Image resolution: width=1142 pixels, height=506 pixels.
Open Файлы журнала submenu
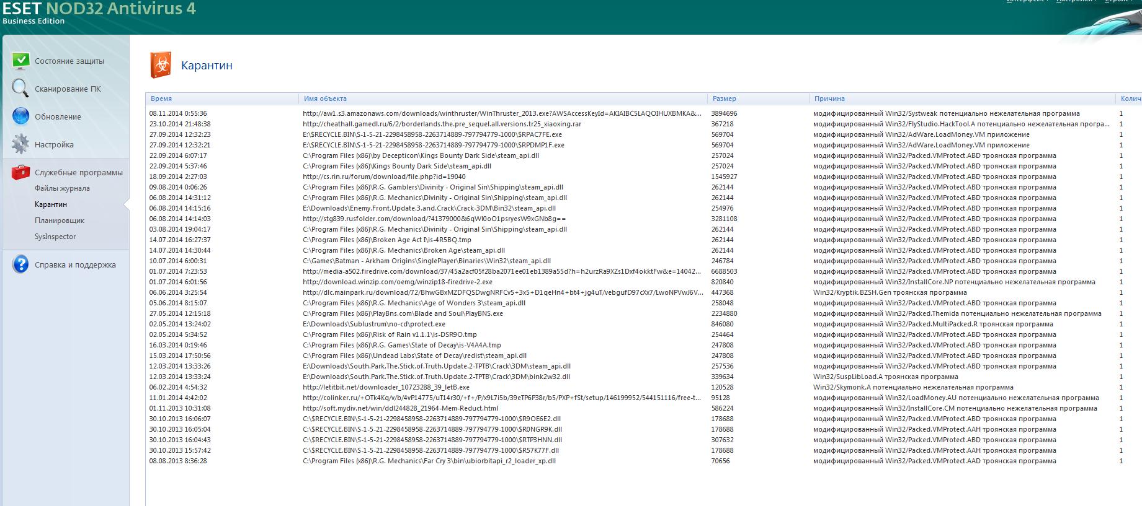62,188
